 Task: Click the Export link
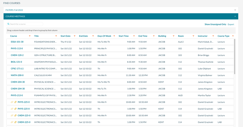[231, 24]
